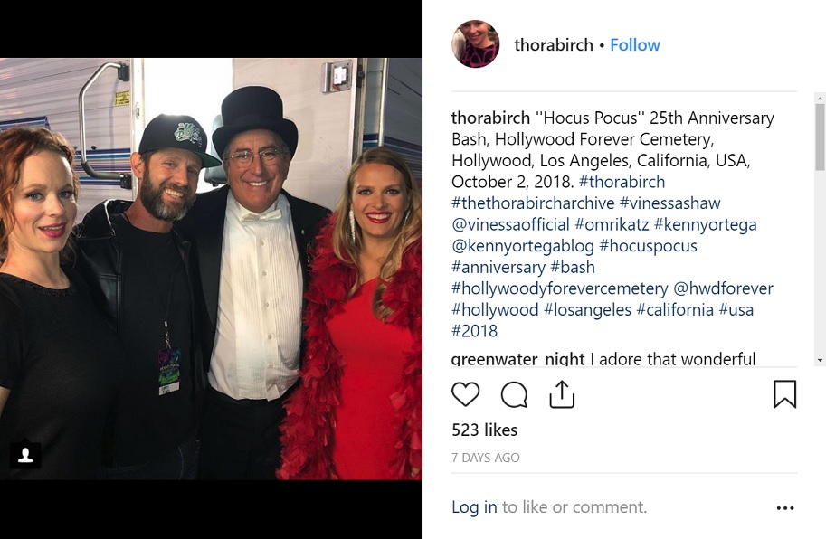Open thorabirch username in header
The width and height of the screenshot is (826, 539).
coord(554,45)
